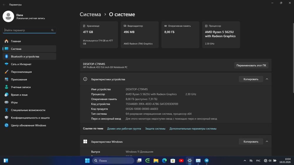Open the YouTube app on the taskbar
The image size is (294, 165).
click(x=181, y=161)
